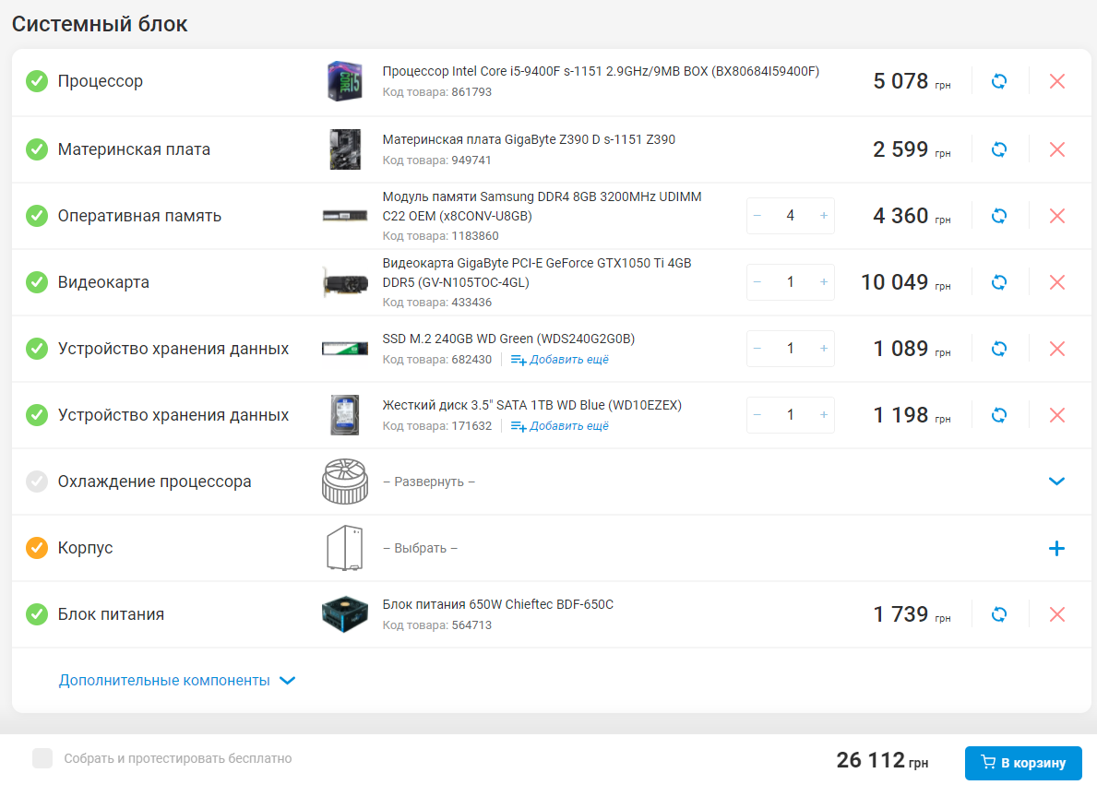
Task: Click Развернуть in the CPU cooling row
Action: (x=429, y=482)
